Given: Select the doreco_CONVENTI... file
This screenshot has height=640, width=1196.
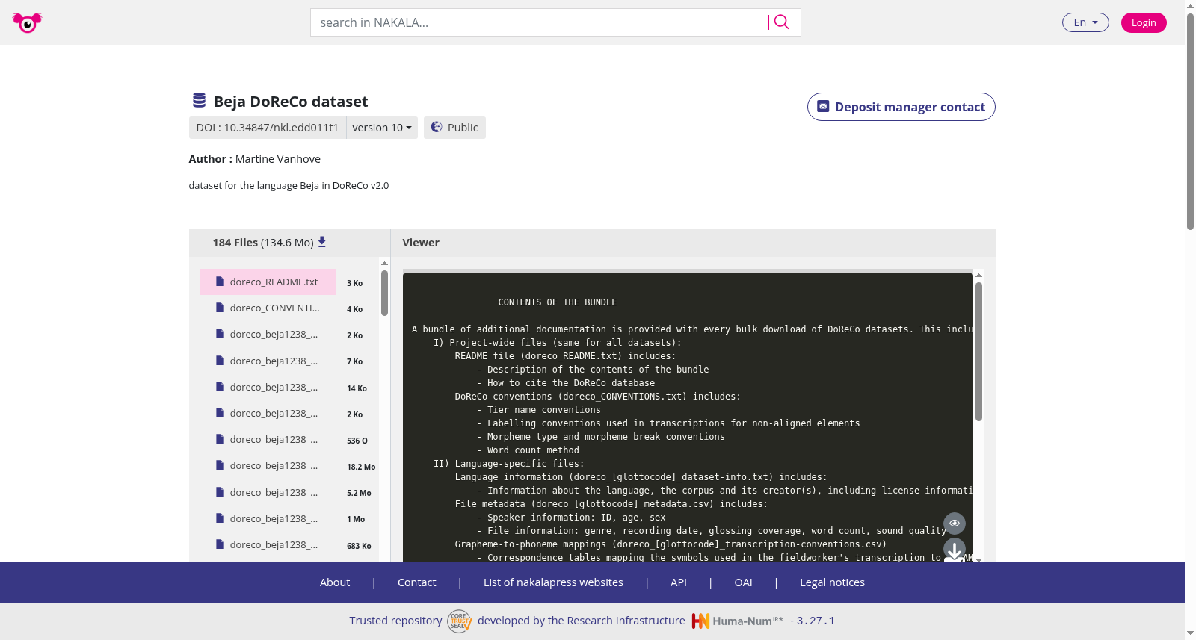Looking at the screenshot, I should click(x=268, y=308).
